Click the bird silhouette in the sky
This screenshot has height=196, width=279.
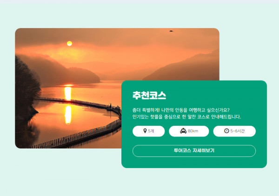[x=171, y=31]
